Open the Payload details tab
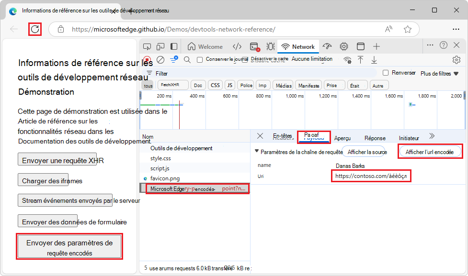The width and height of the screenshot is (468, 276). coord(314,136)
